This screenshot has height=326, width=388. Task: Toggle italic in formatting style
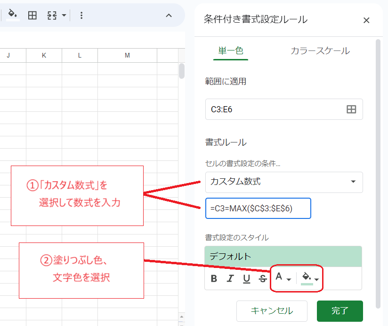(230, 279)
